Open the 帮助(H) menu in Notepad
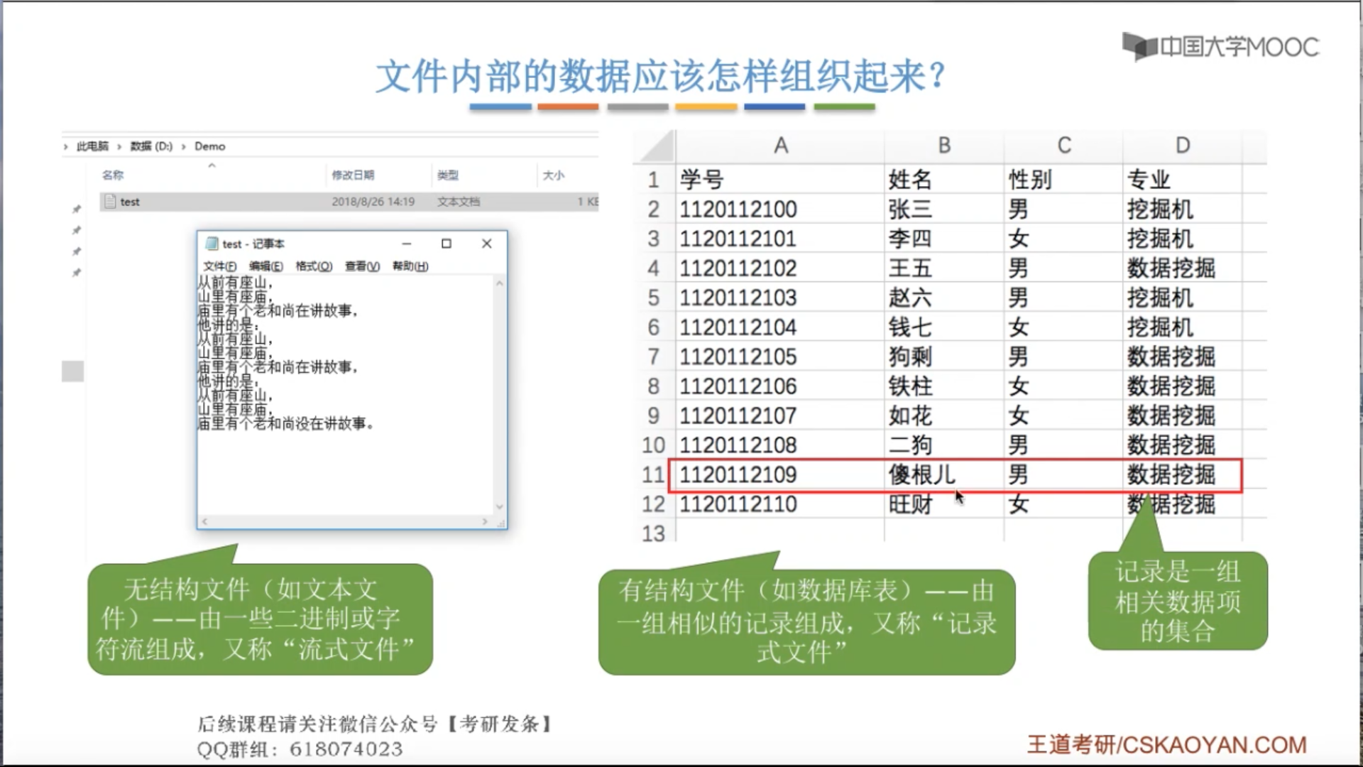The height and width of the screenshot is (767, 1363). click(410, 266)
